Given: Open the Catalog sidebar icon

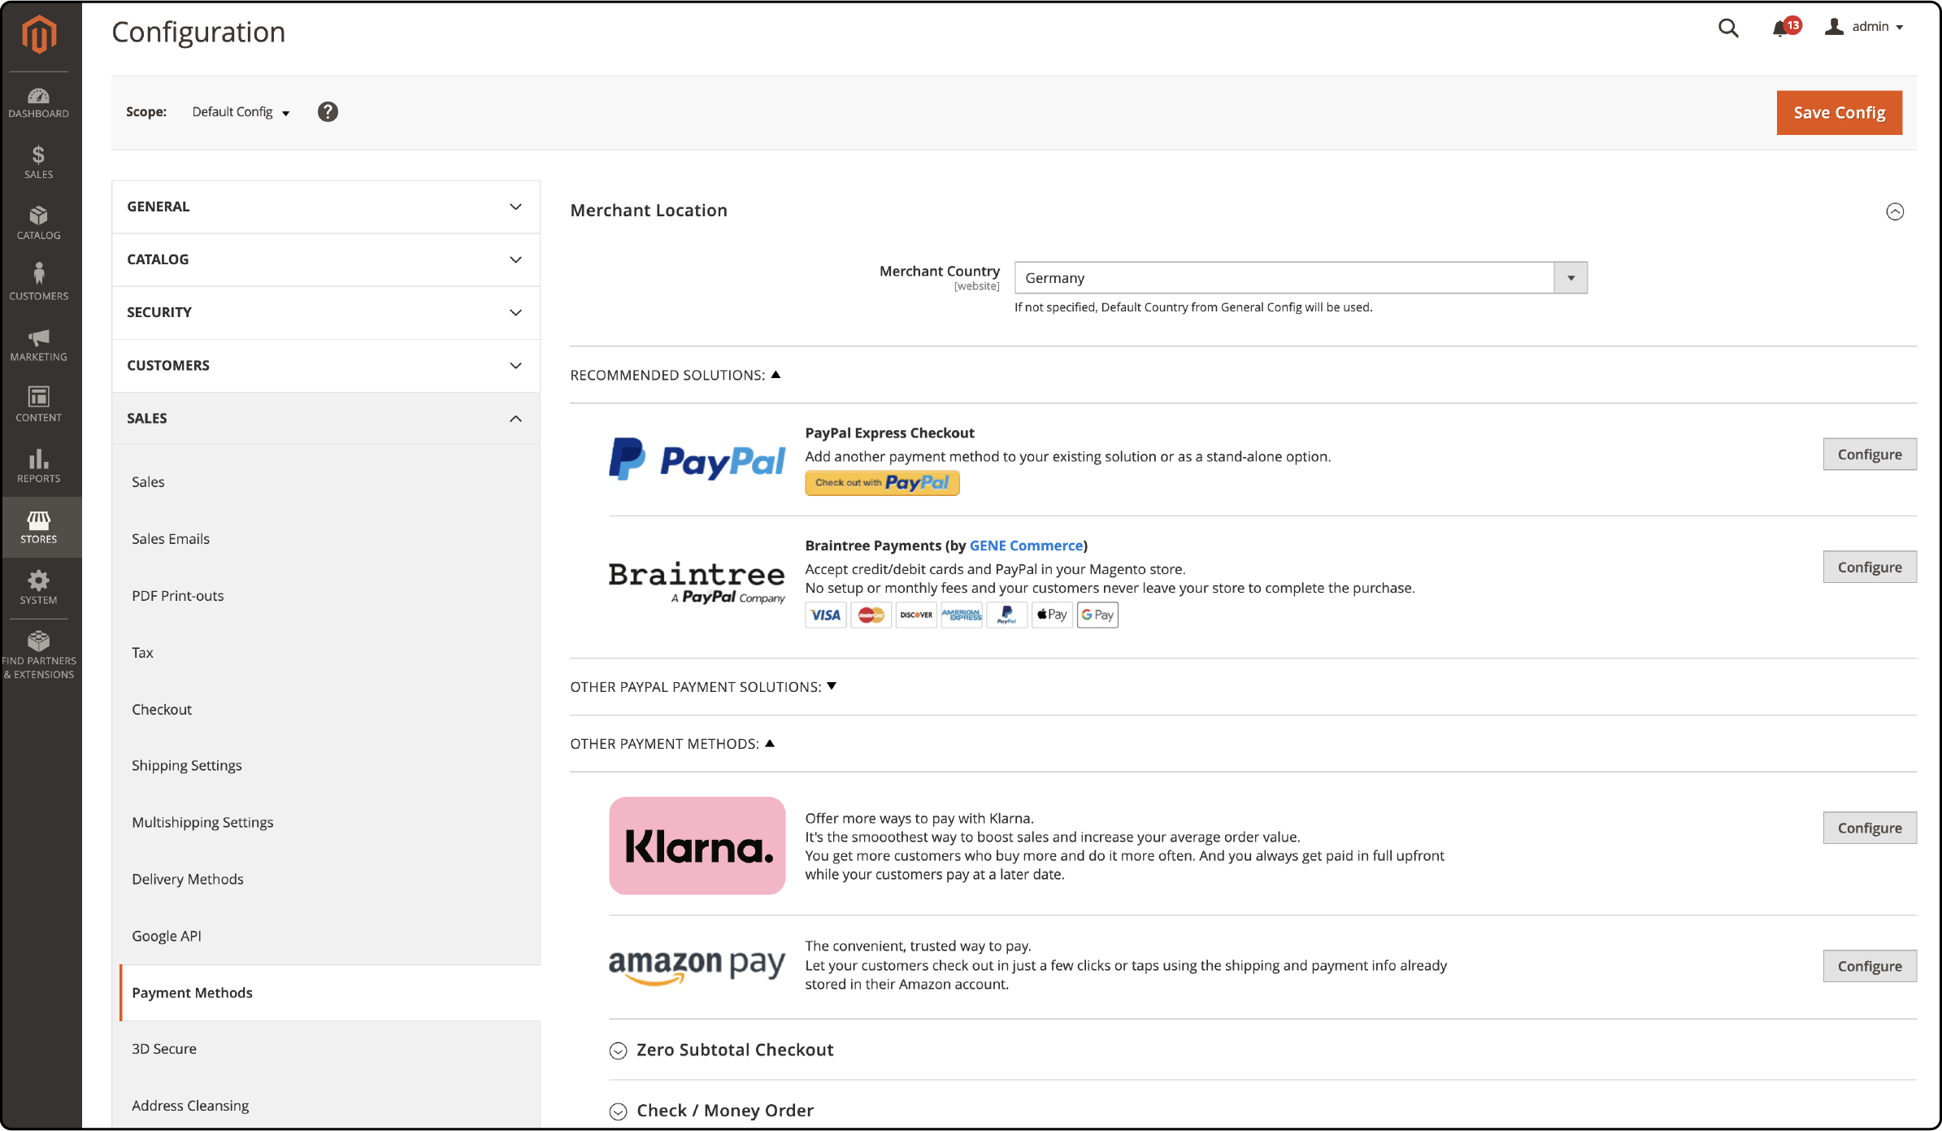Looking at the screenshot, I should pos(39,224).
